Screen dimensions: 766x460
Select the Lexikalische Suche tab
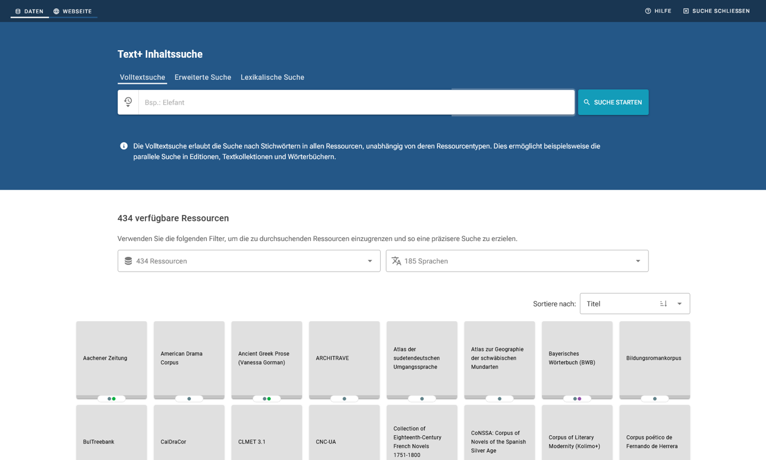tap(272, 77)
